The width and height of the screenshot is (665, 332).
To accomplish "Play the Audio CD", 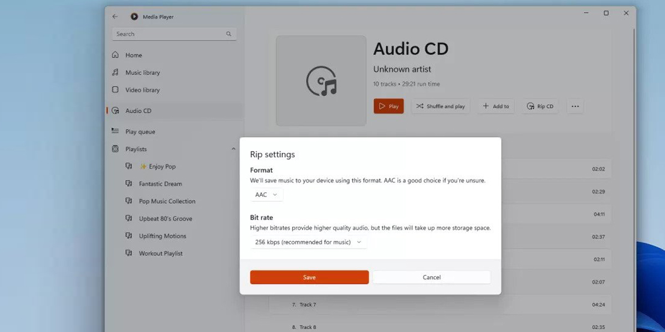I will click(388, 106).
